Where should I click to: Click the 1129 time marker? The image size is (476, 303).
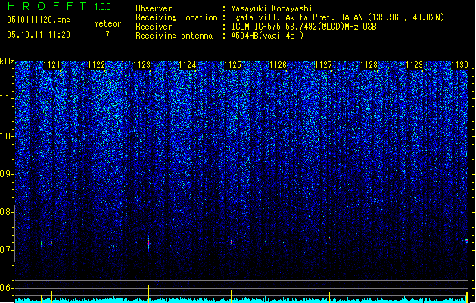click(415, 64)
